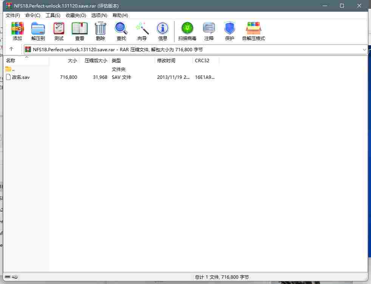
Task: Sort by the 修改时间 column header
Action: click(174, 61)
